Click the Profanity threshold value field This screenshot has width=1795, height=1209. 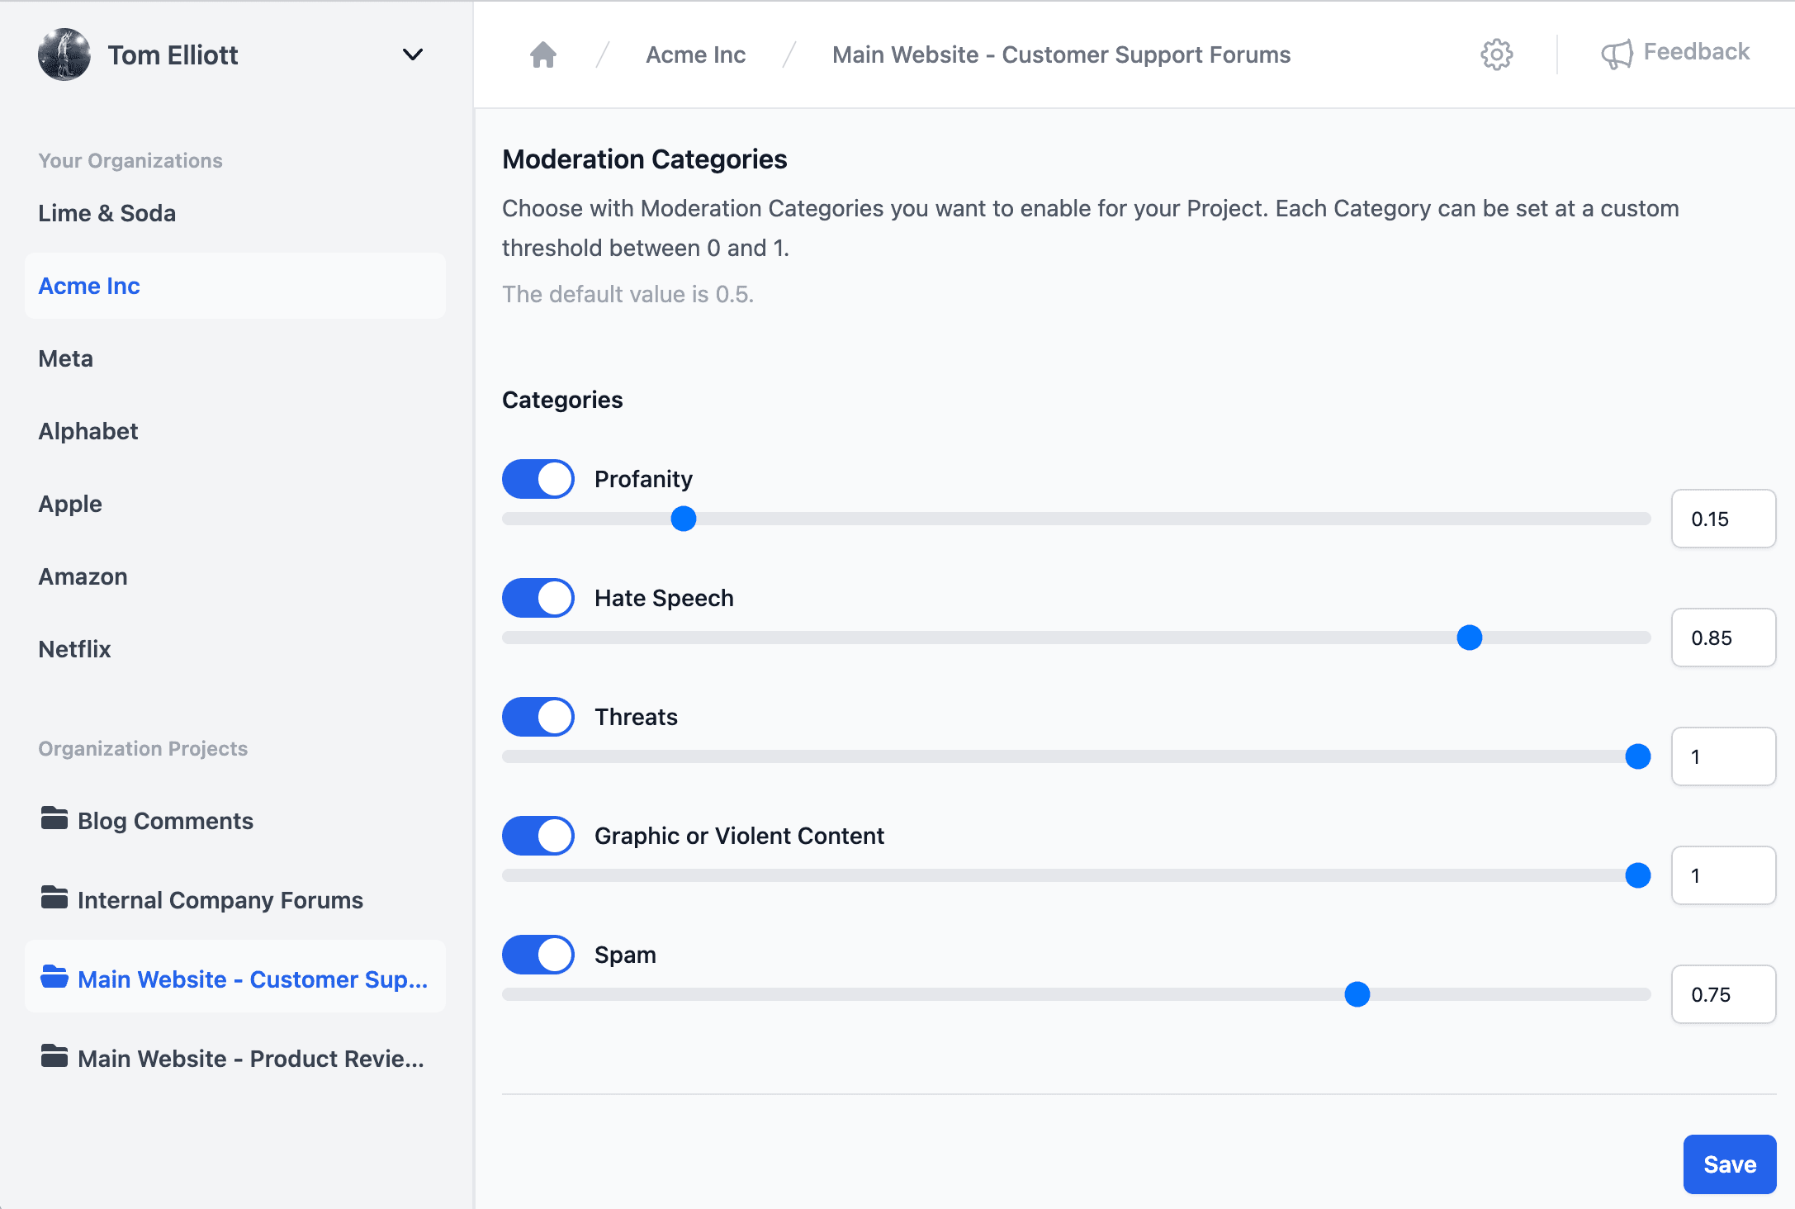click(1723, 519)
